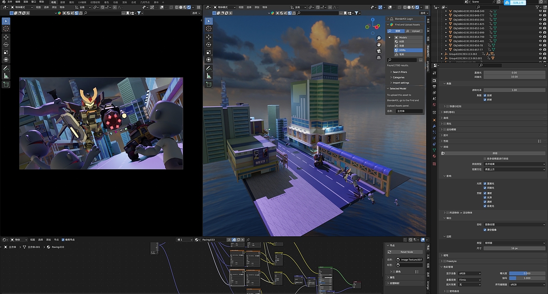Disable render camera for Group-6191393-113-363
This screenshot has height=294, width=548.
(545, 54)
